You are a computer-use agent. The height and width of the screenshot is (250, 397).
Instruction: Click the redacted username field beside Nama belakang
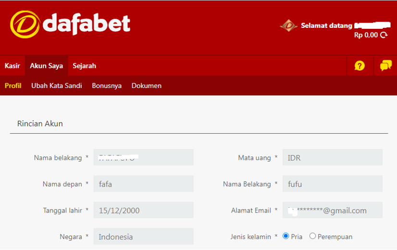pos(144,158)
